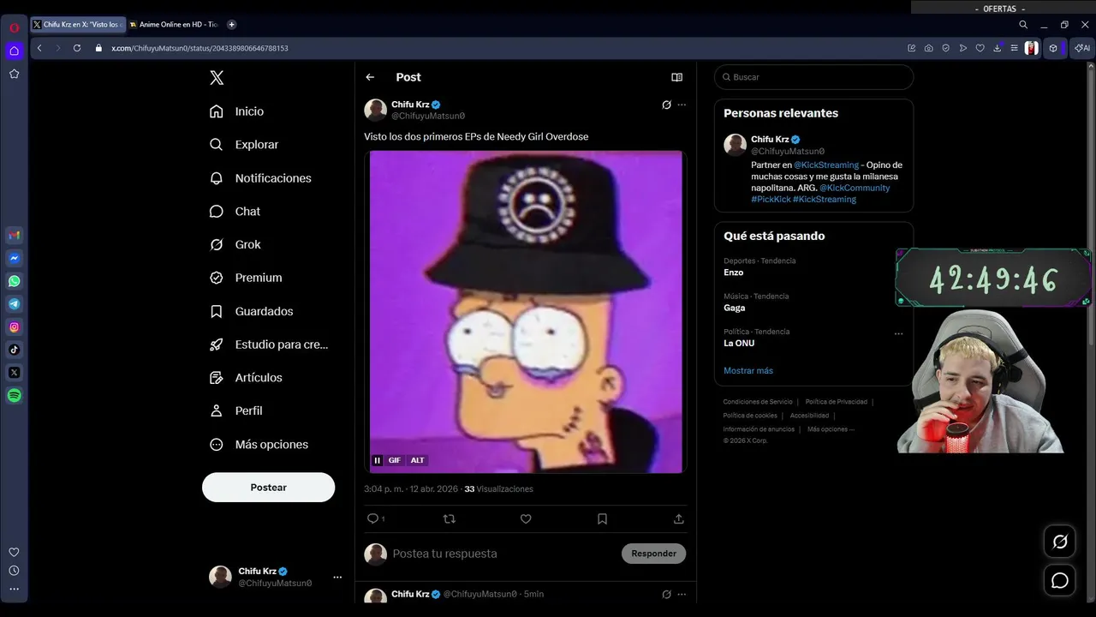This screenshot has height=617, width=1096.
Task: Open Condiciones de Servicio link
Action: [x=758, y=402]
